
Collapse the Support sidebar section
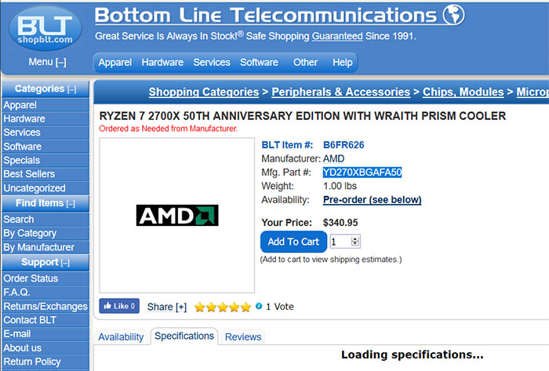coord(65,263)
